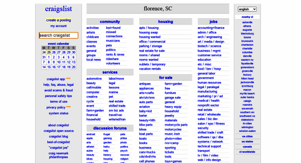Image resolution: width=301 pixels, height=163 pixels.
Task: Check system status
Action: pyautogui.click(x=58, y=113)
